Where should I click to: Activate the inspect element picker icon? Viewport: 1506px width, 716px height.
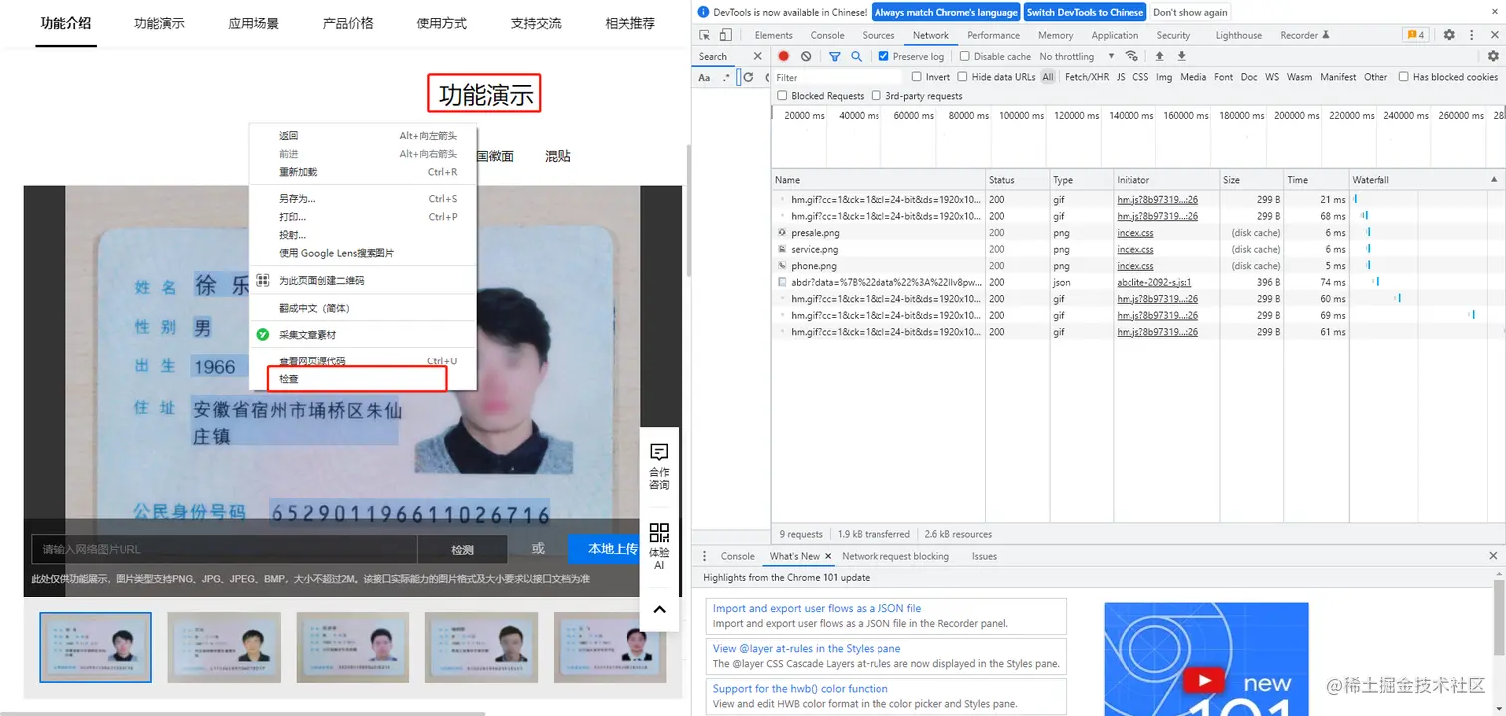point(705,35)
